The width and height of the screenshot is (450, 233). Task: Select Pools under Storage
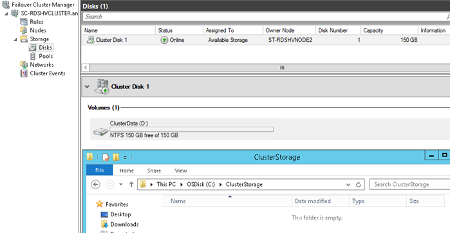point(46,56)
